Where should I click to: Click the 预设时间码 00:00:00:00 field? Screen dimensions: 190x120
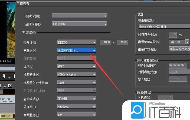(178, 65)
